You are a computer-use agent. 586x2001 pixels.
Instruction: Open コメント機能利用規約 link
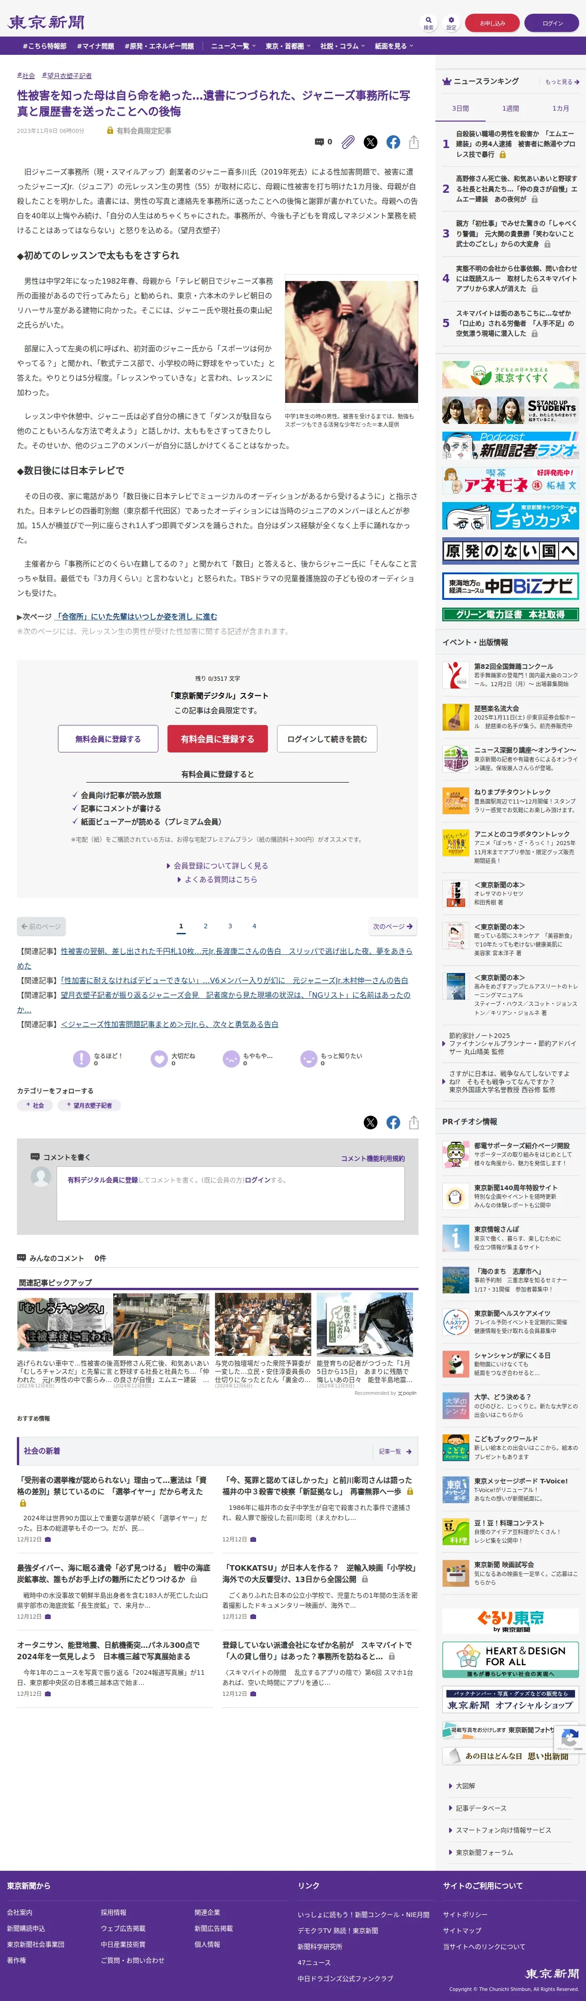coord(372,1158)
